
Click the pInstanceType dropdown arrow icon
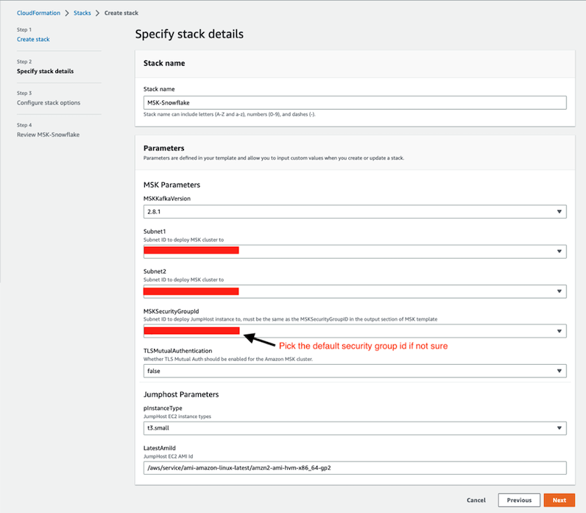pos(559,428)
